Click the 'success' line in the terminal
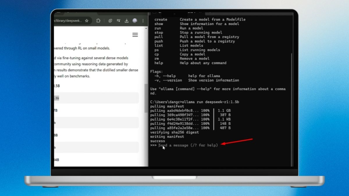The image size is (349, 196). coord(158,141)
